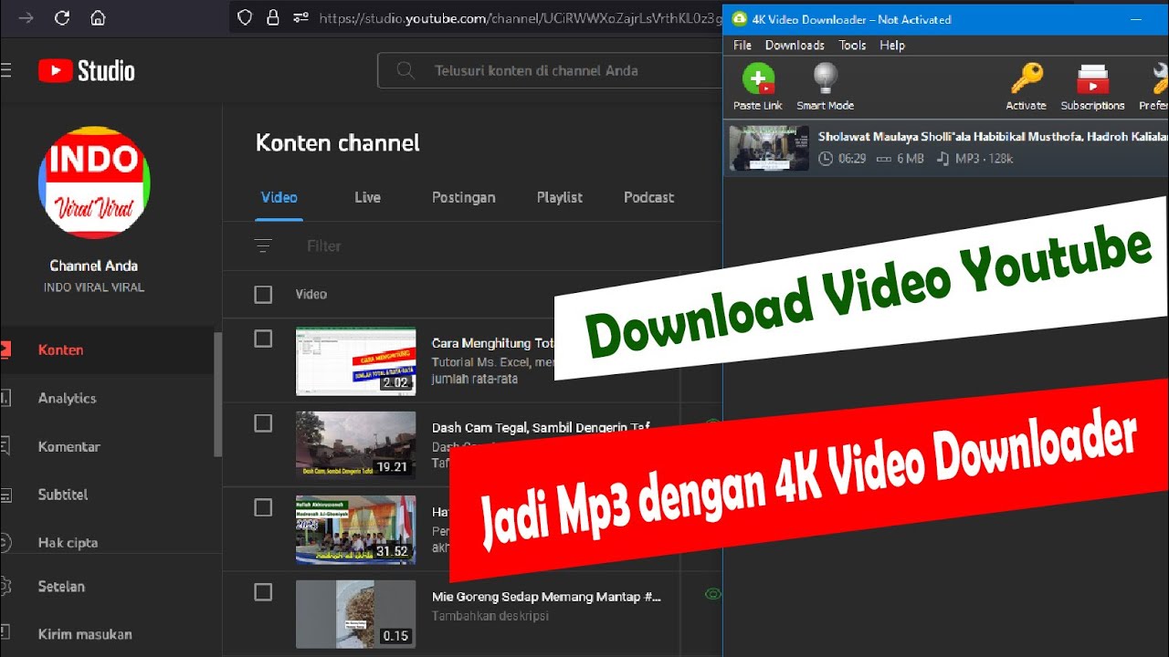1169x657 pixels.
Task: Open the filter icon above the video list
Action: [x=263, y=245]
